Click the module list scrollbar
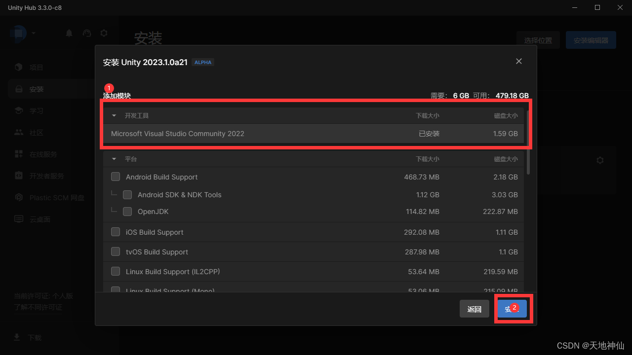Image resolution: width=632 pixels, height=355 pixels. (x=528, y=142)
